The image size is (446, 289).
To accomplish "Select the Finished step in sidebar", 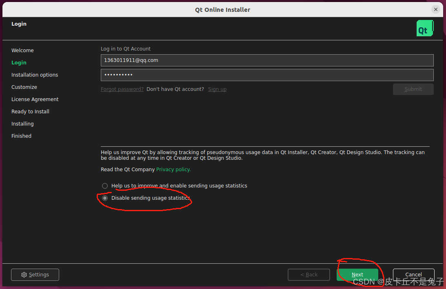I will coord(21,136).
